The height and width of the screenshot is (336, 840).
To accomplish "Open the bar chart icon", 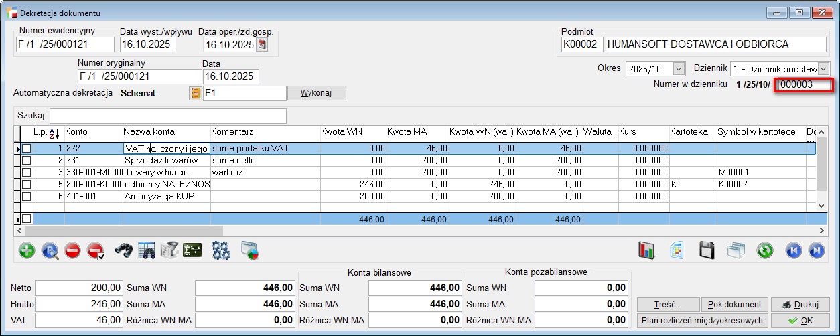I will [647, 250].
